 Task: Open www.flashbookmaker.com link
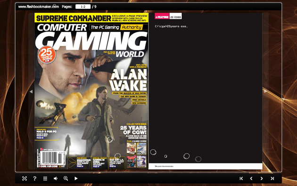[x=39, y=7]
